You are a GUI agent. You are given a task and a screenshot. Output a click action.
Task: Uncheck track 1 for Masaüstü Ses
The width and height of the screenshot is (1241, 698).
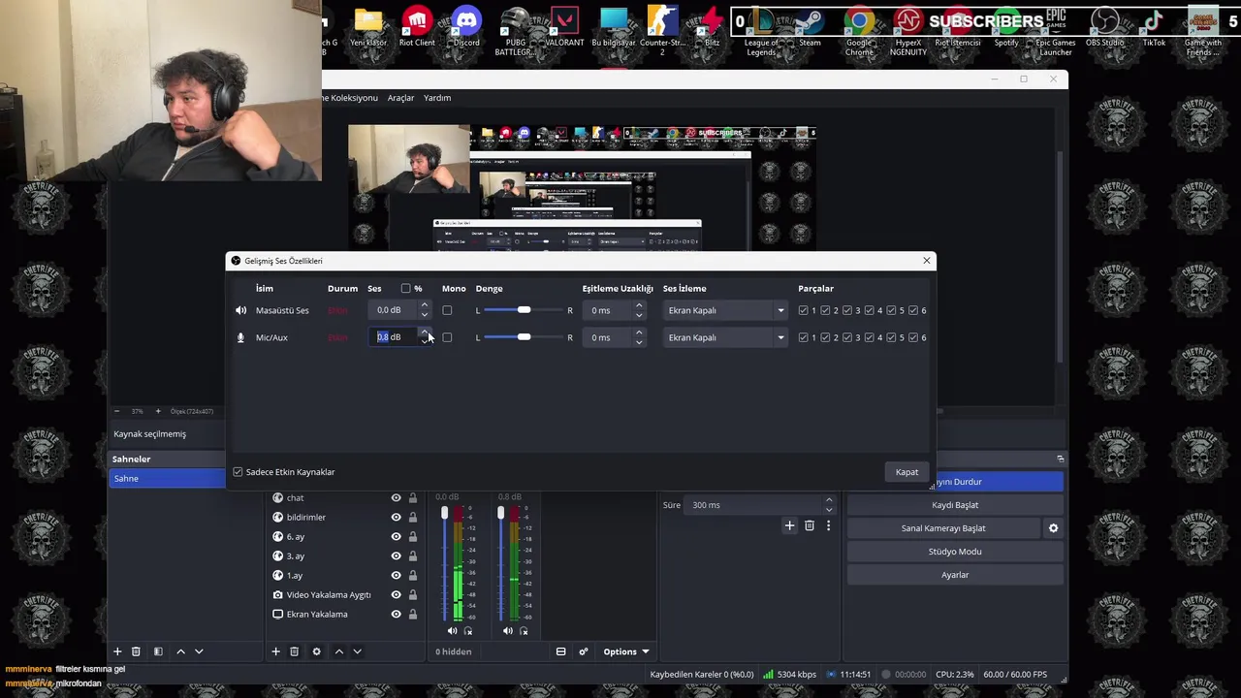pyautogui.click(x=803, y=310)
